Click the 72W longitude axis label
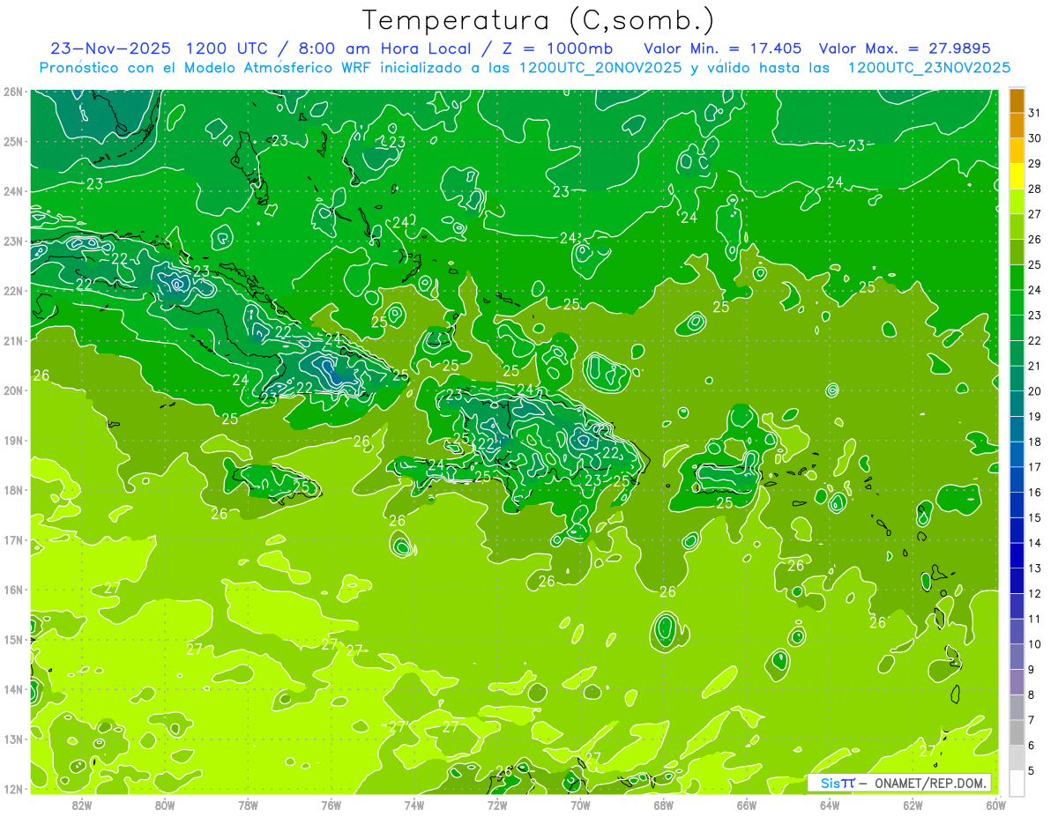 (497, 804)
